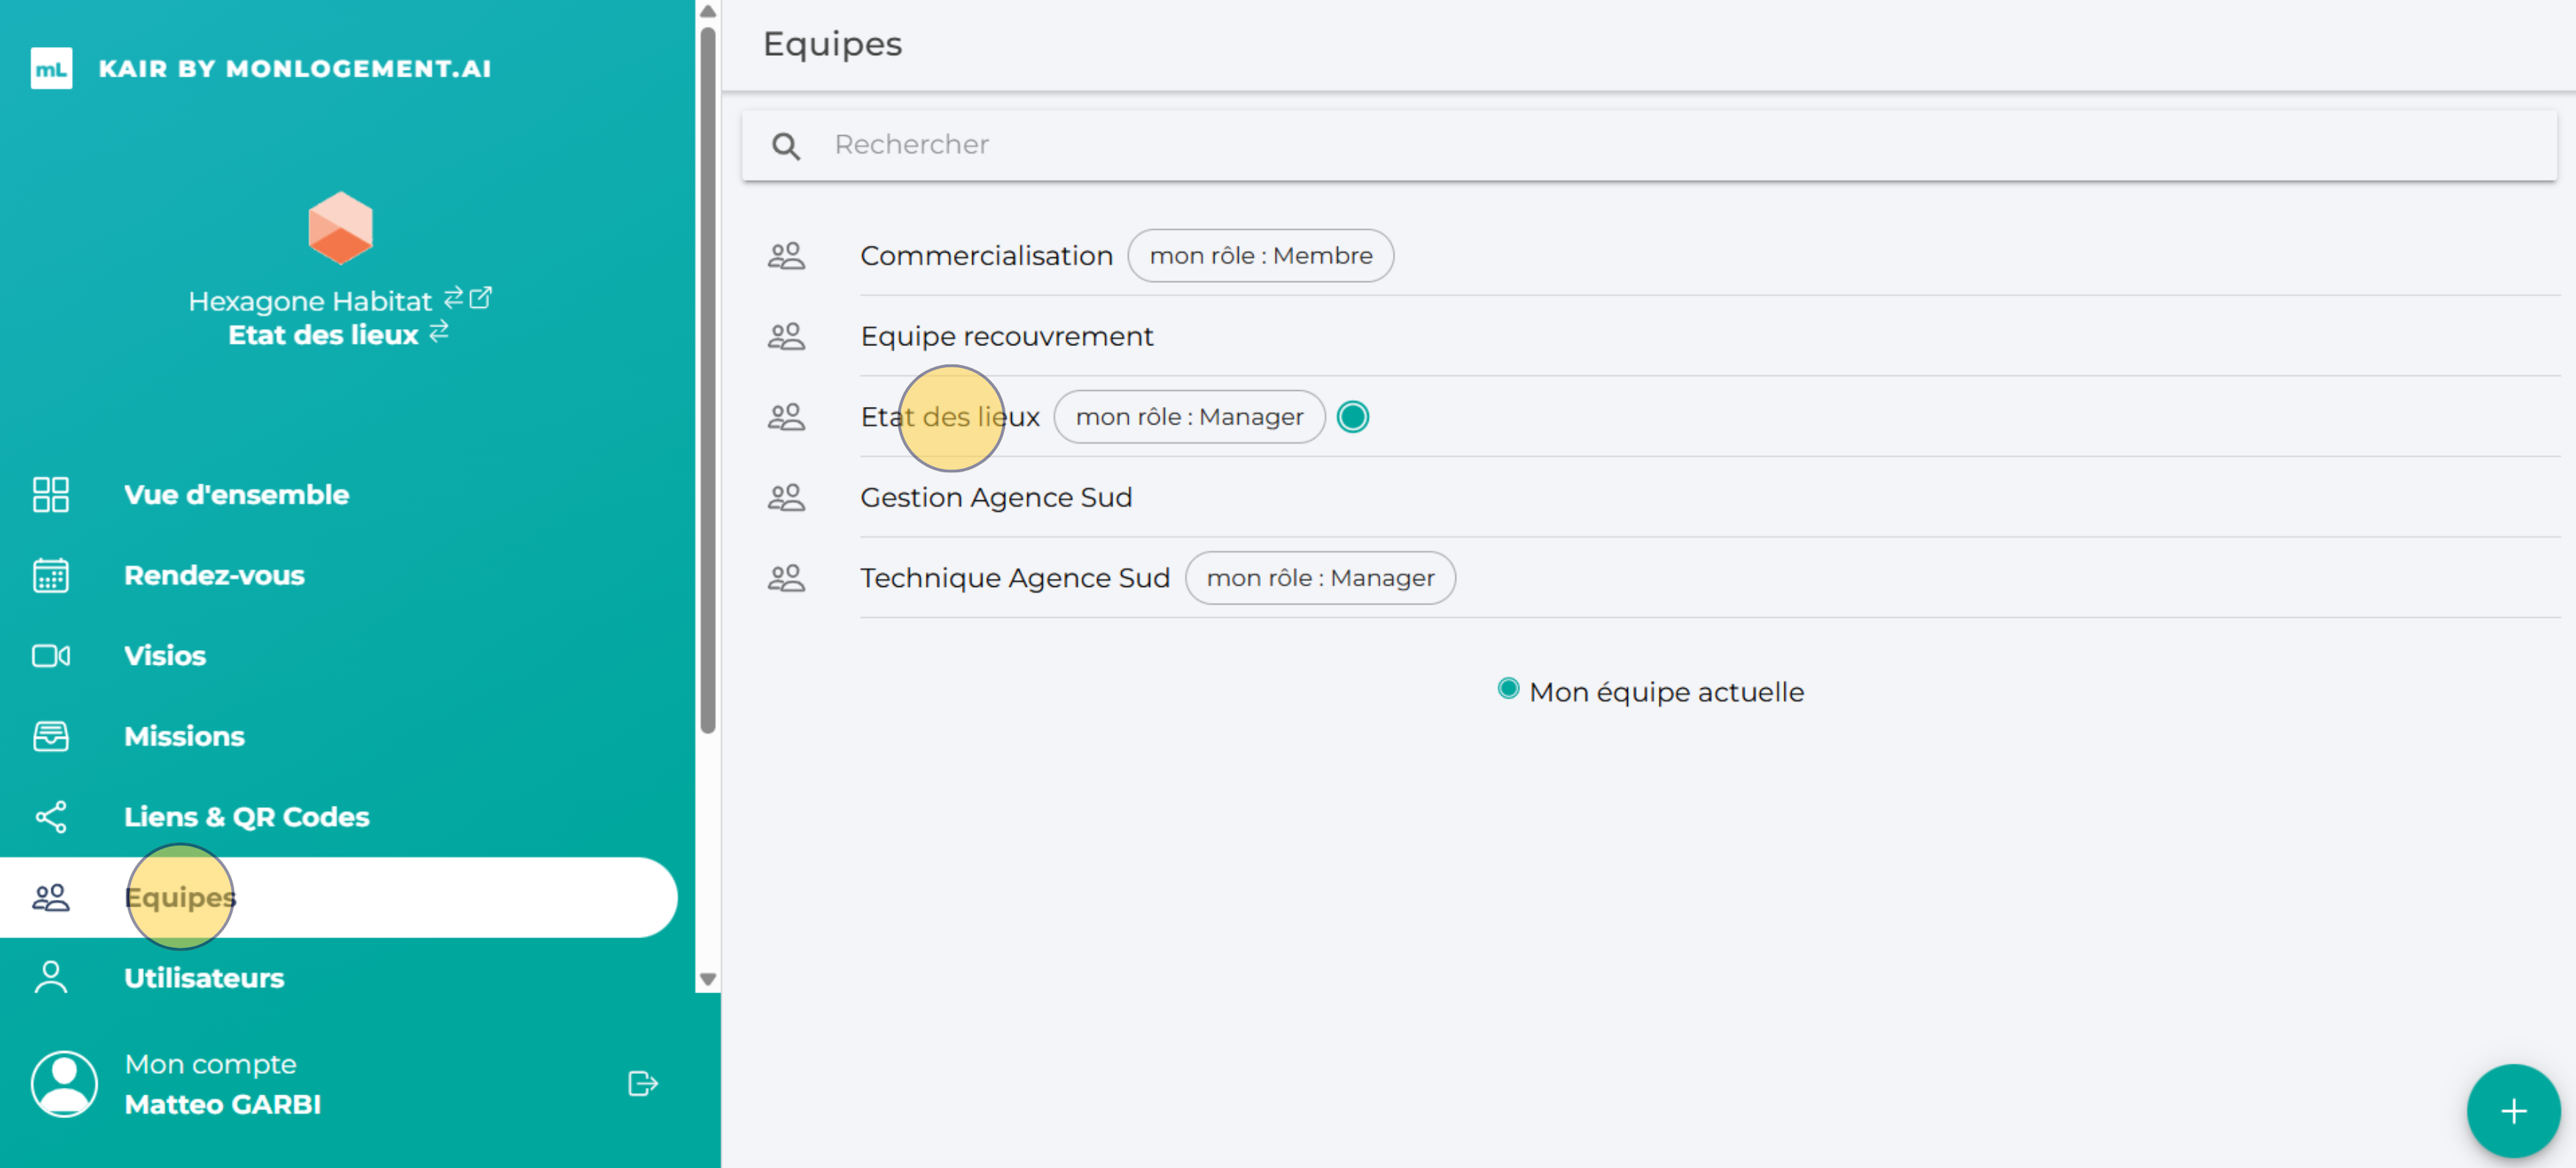Switch organization using arrows beside Hexagone Habitat
This screenshot has height=1168, width=2576.
coord(453,298)
